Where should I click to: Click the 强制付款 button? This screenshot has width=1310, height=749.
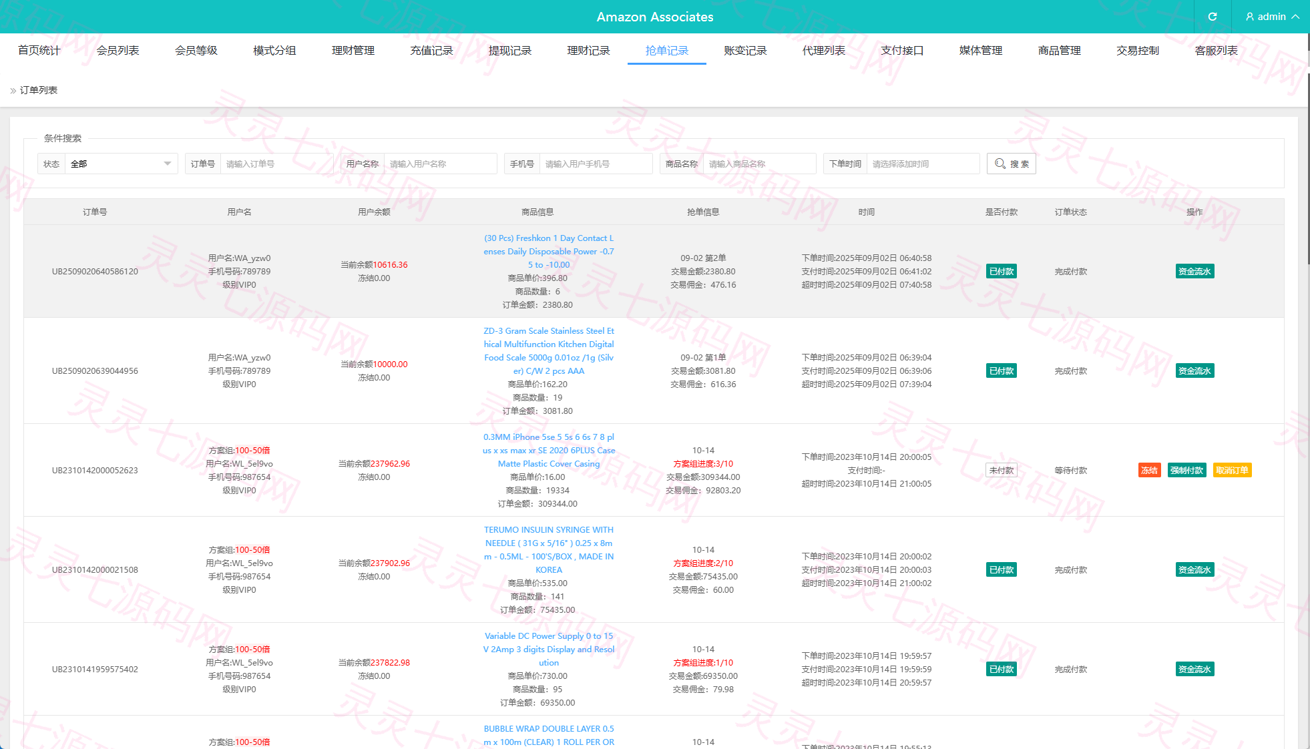[x=1186, y=470]
